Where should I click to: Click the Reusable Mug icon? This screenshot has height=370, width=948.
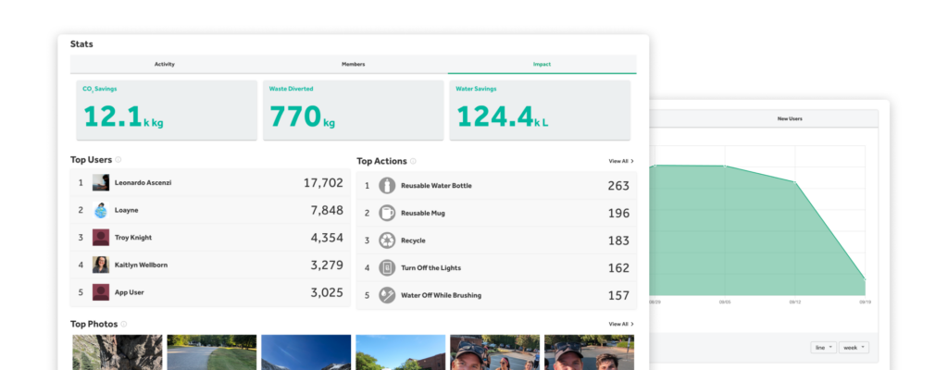pos(387,213)
